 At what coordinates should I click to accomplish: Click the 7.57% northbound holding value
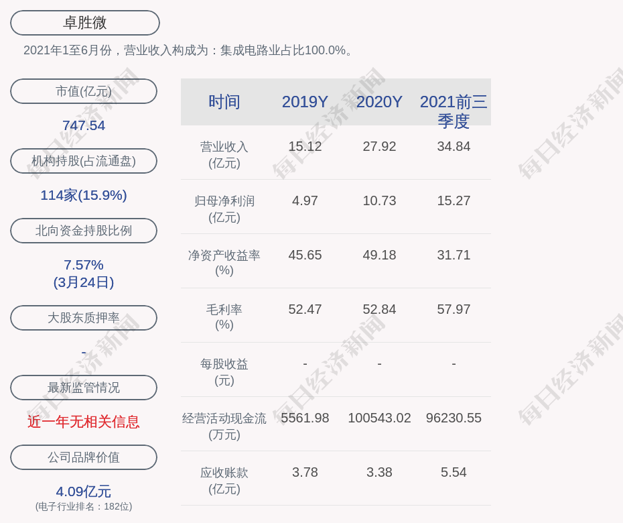[84, 265]
